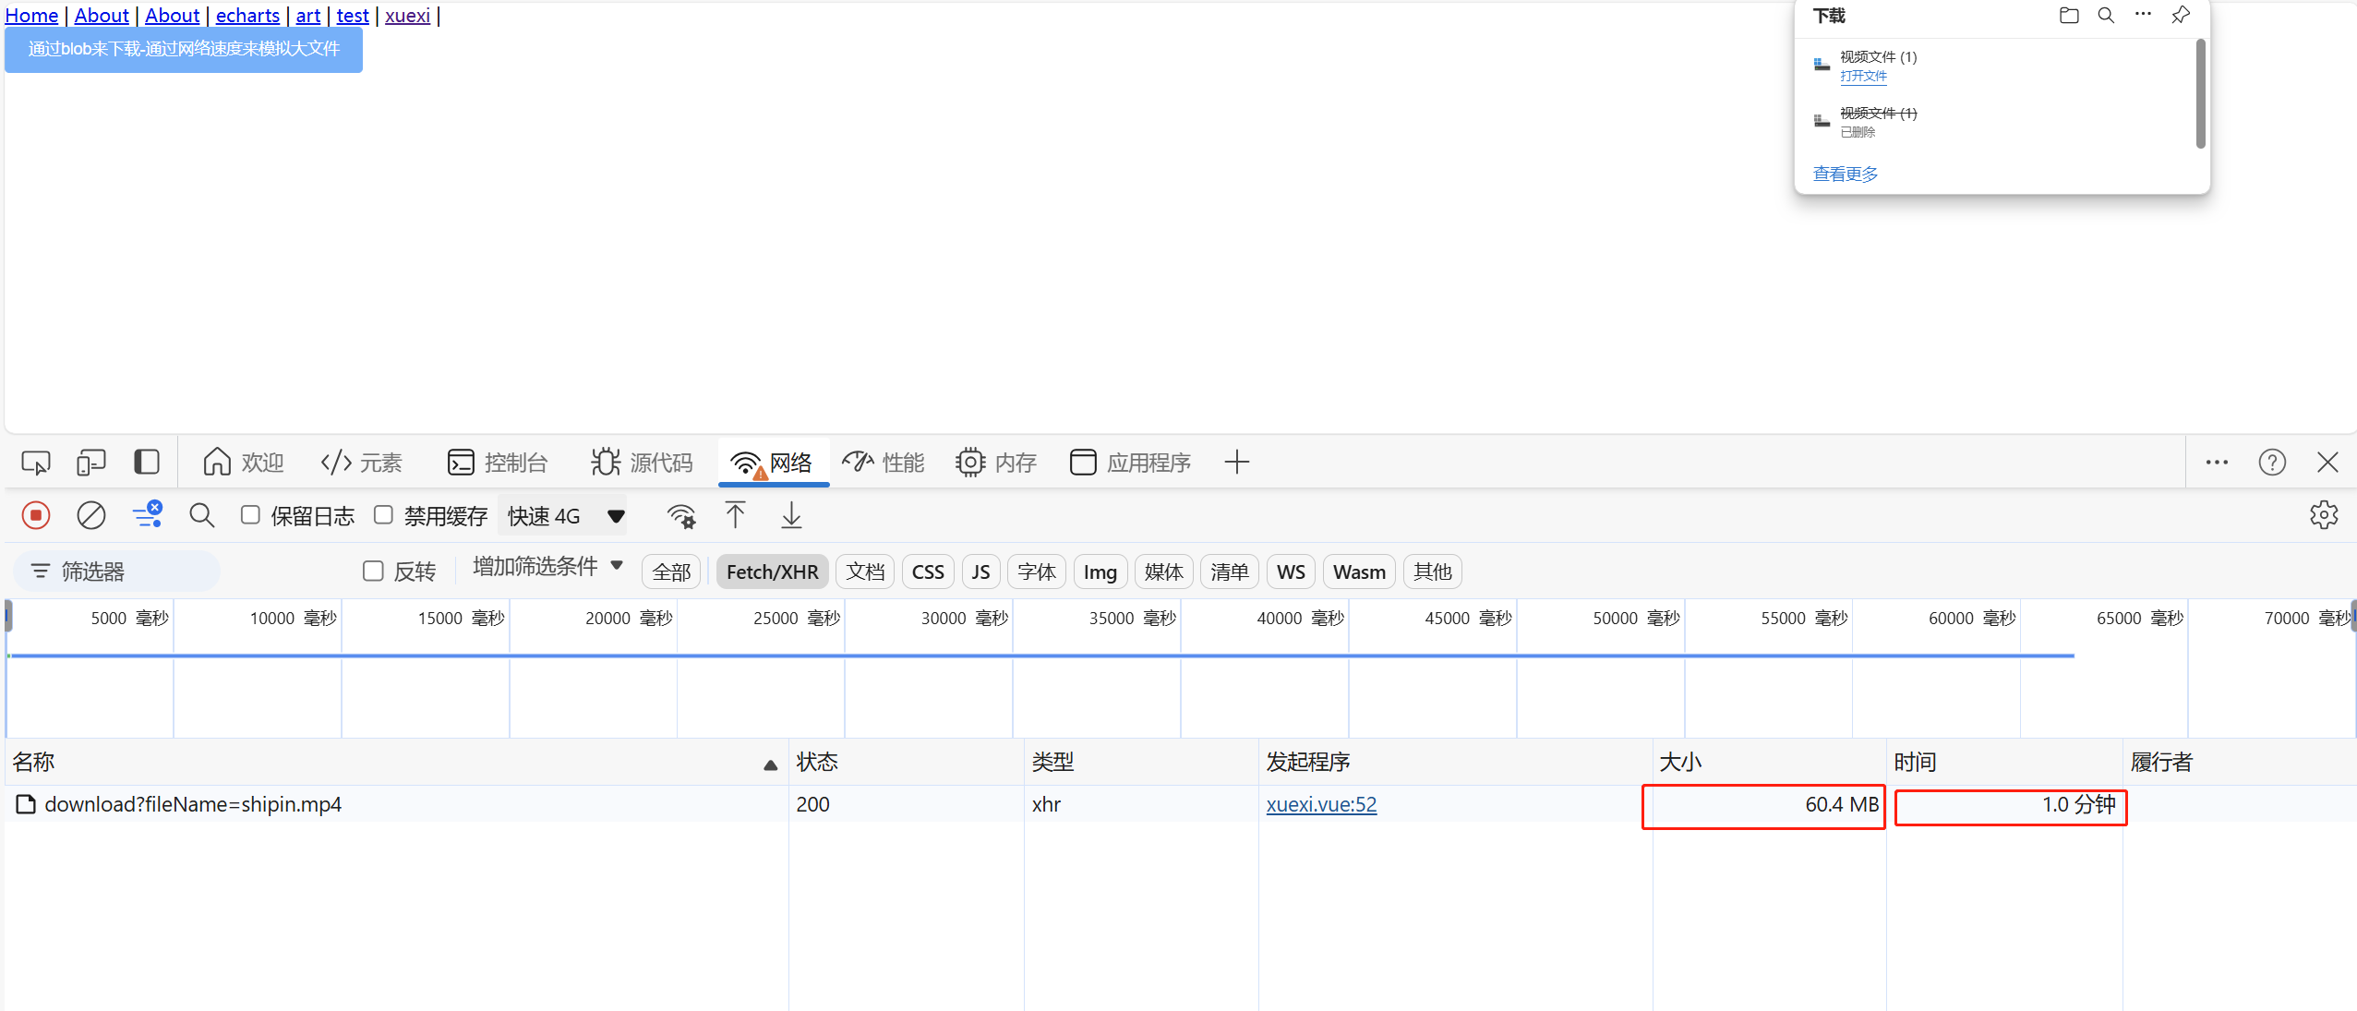Click the 名称 column sort arrow
Viewport: 2357px width, 1011px height.
(x=770, y=764)
